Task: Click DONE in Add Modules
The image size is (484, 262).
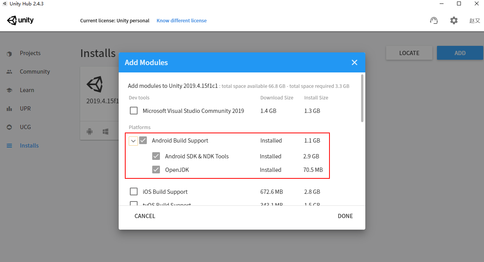Action: tap(345, 216)
